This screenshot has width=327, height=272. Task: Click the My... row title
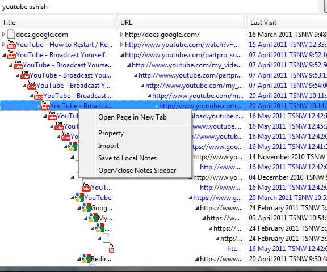105,218
